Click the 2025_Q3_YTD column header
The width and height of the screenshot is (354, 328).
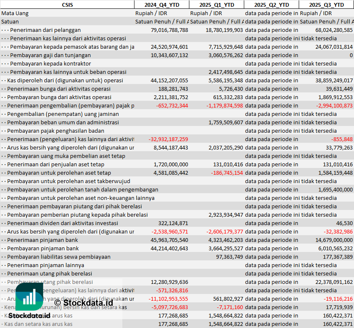click(x=326, y=5)
